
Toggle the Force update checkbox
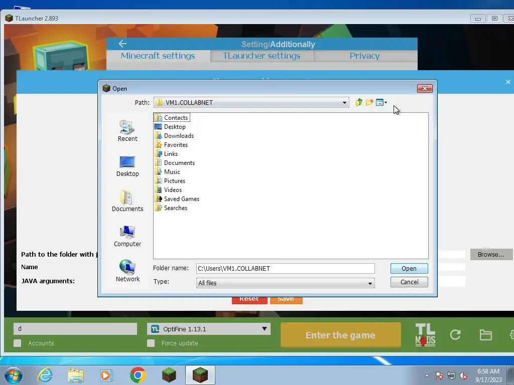pos(151,343)
